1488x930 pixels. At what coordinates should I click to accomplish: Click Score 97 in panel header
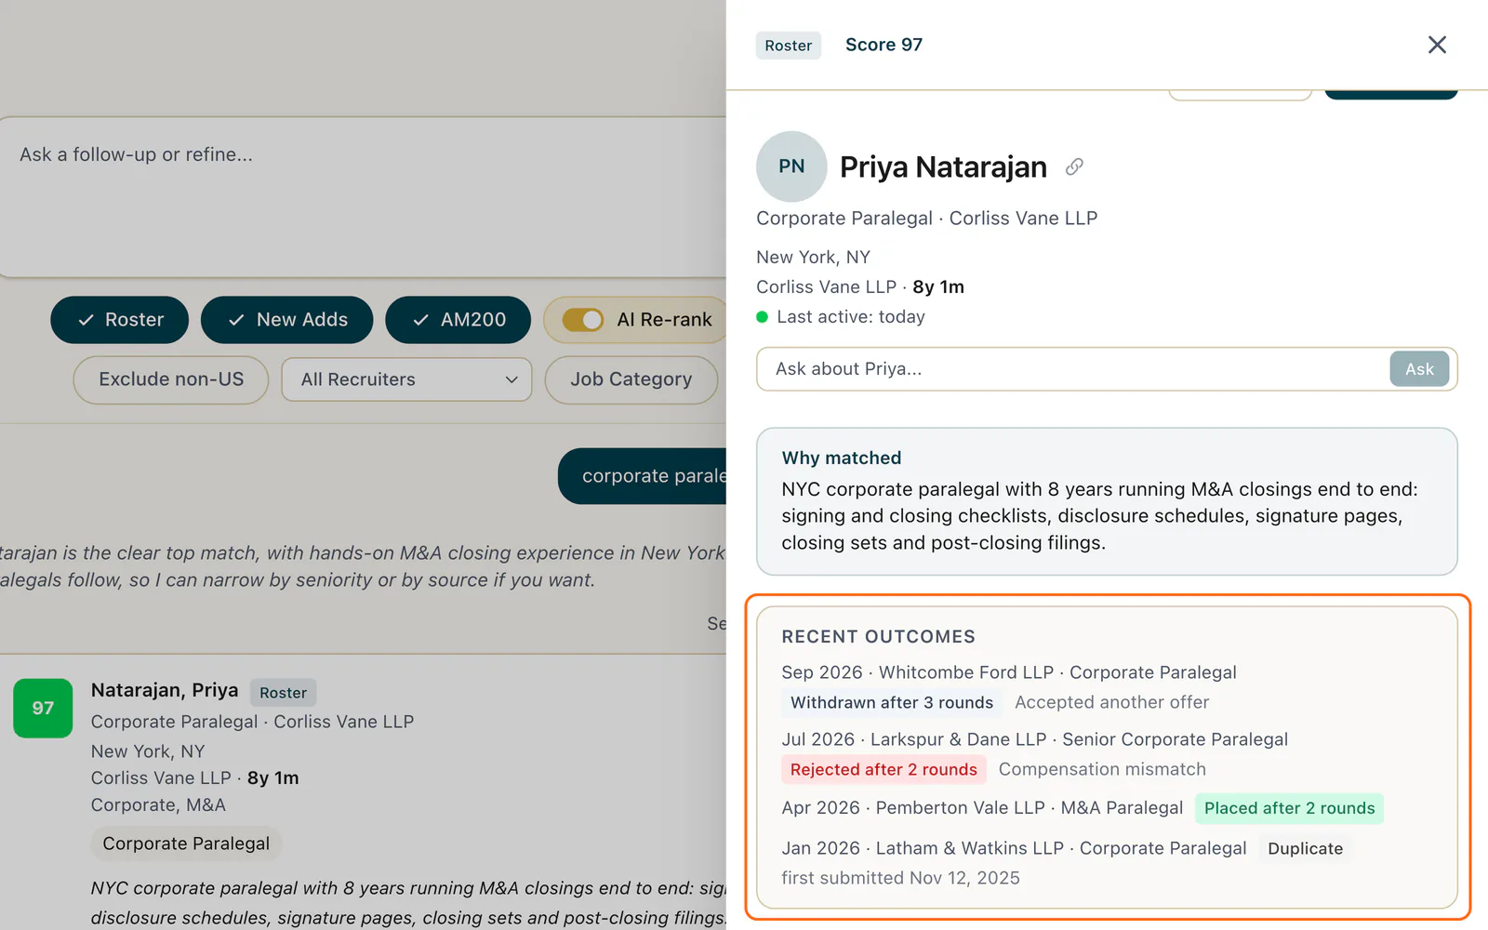(x=883, y=45)
